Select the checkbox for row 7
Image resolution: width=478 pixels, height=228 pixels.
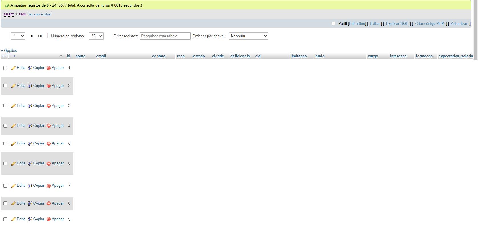(x=5, y=186)
